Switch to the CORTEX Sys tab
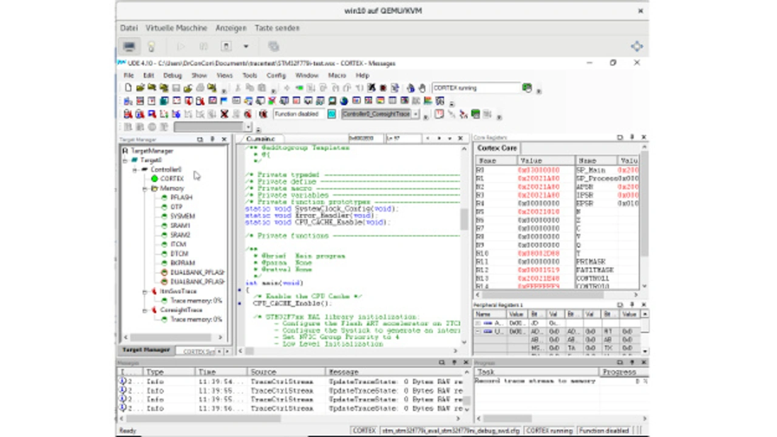This screenshot has height=437, width=777. point(197,351)
